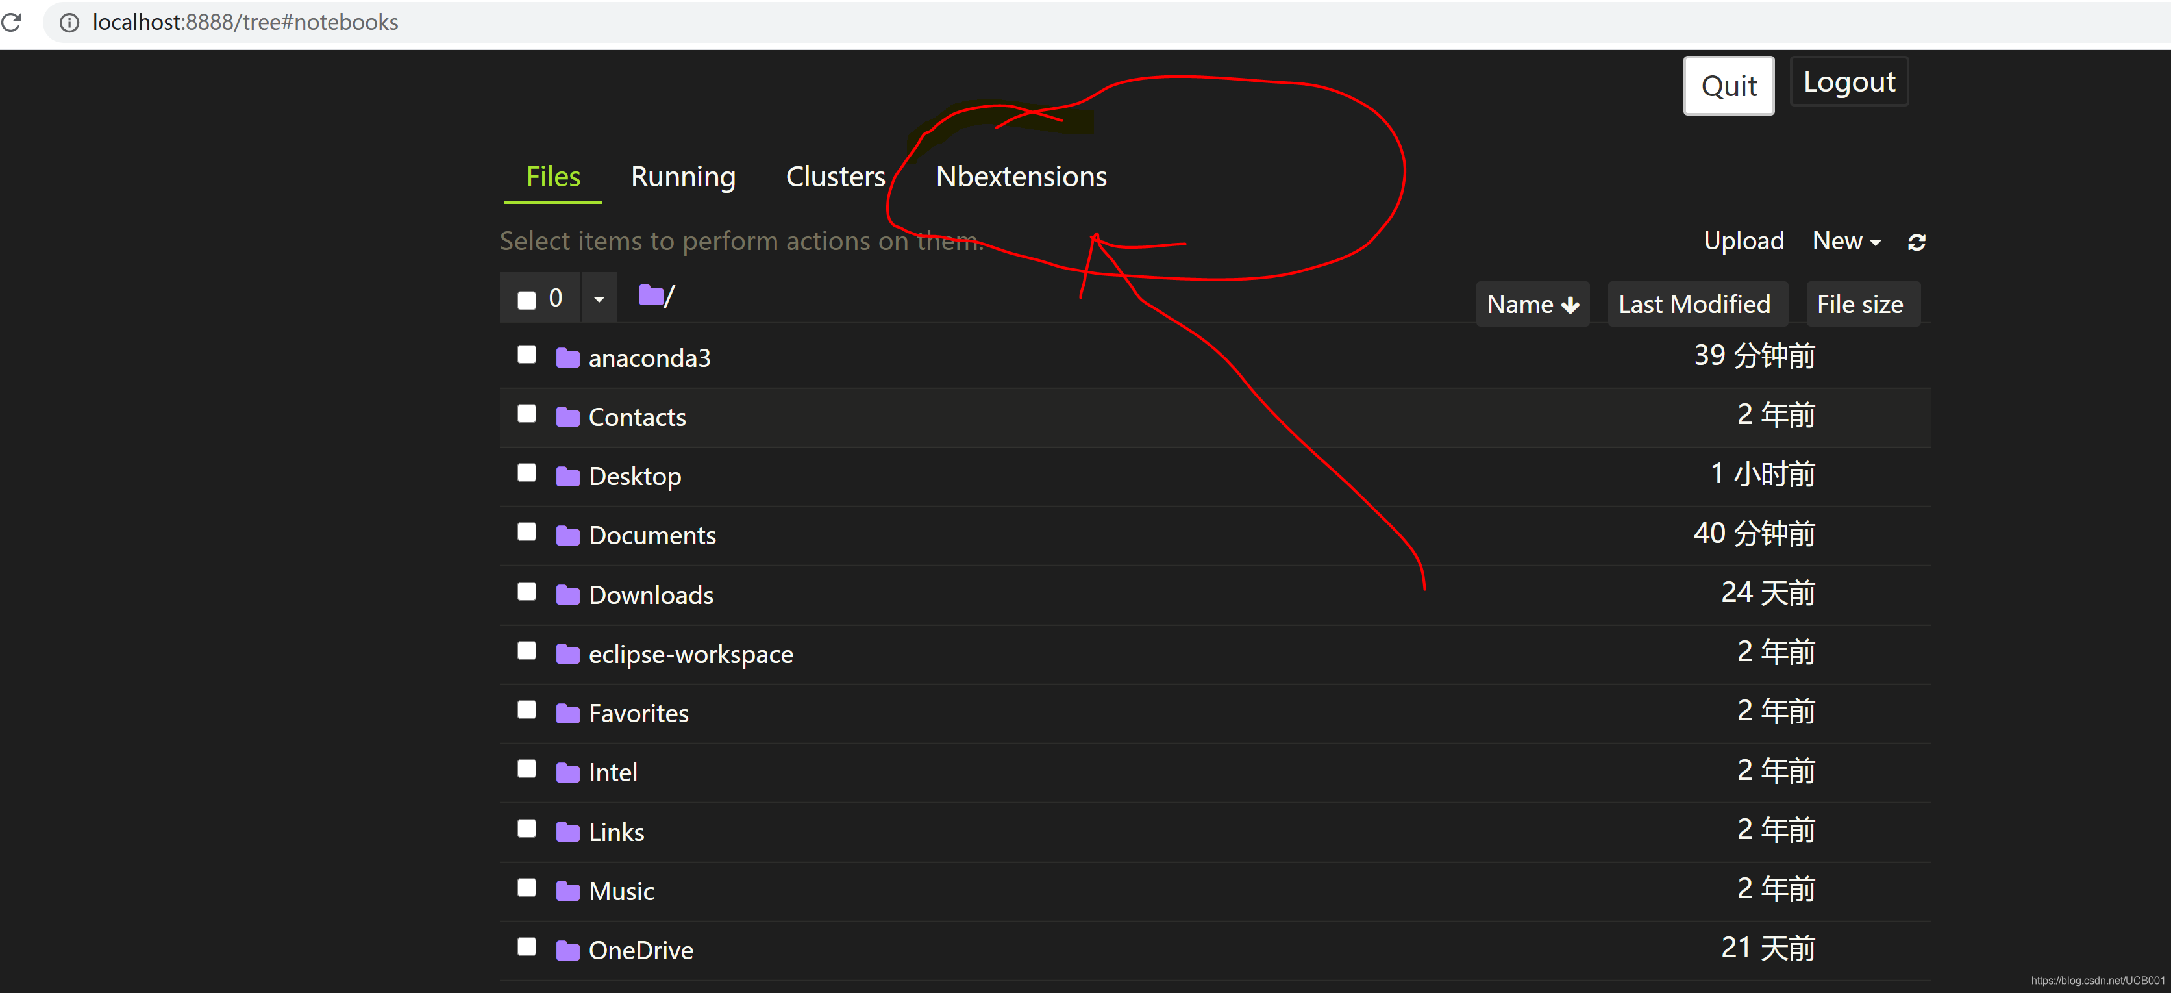Click the root folder breadcrumb icon
Image resolution: width=2171 pixels, height=993 pixels.
click(x=650, y=296)
